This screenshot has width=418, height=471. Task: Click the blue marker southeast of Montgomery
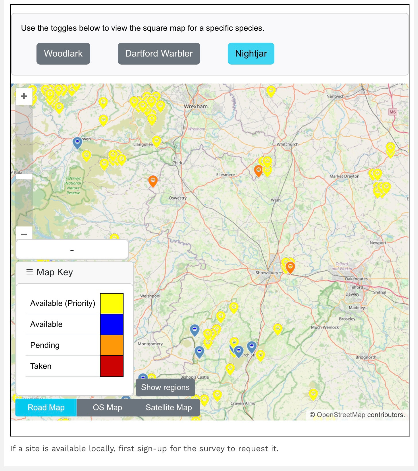[199, 352]
